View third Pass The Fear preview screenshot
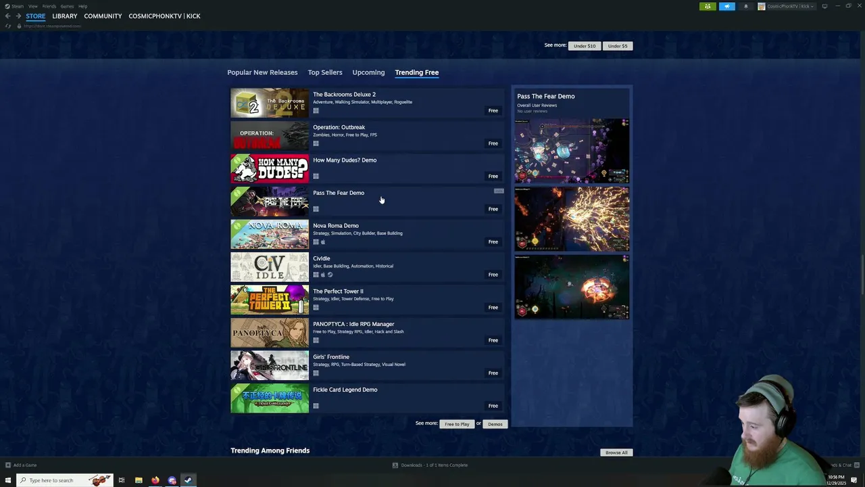The width and height of the screenshot is (865, 487). (x=572, y=286)
